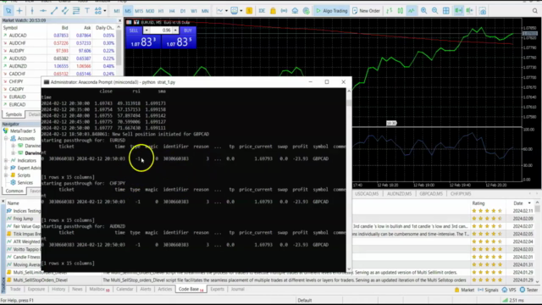Open Frog Jump code base entry
The height and width of the screenshot is (305, 542).
(x=23, y=219)
